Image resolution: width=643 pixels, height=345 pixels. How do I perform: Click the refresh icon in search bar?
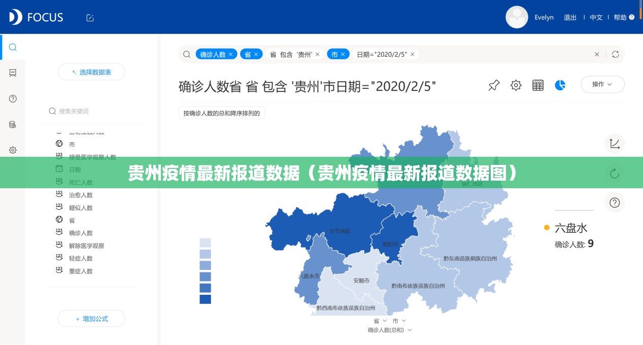pyautogui.click(x=615, y=54)
